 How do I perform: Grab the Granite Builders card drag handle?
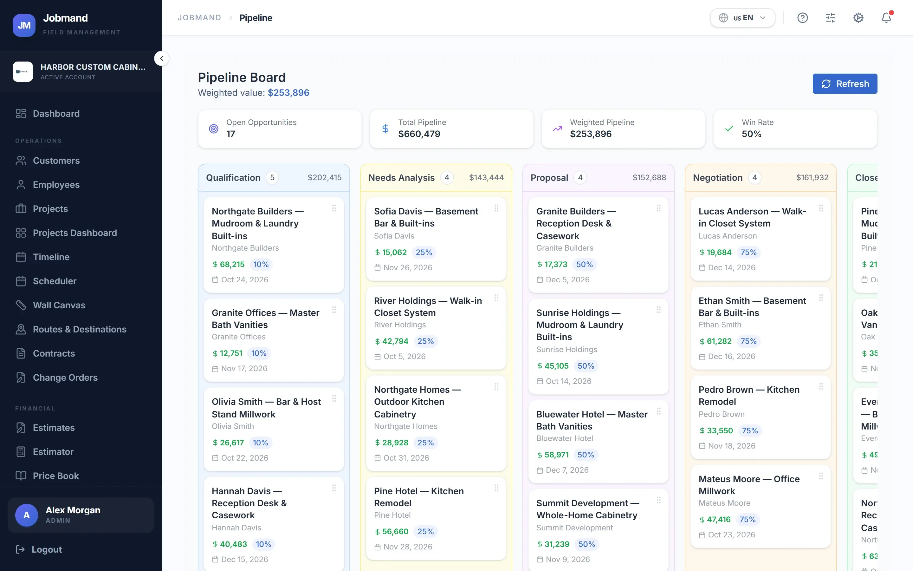click(658, 208)
